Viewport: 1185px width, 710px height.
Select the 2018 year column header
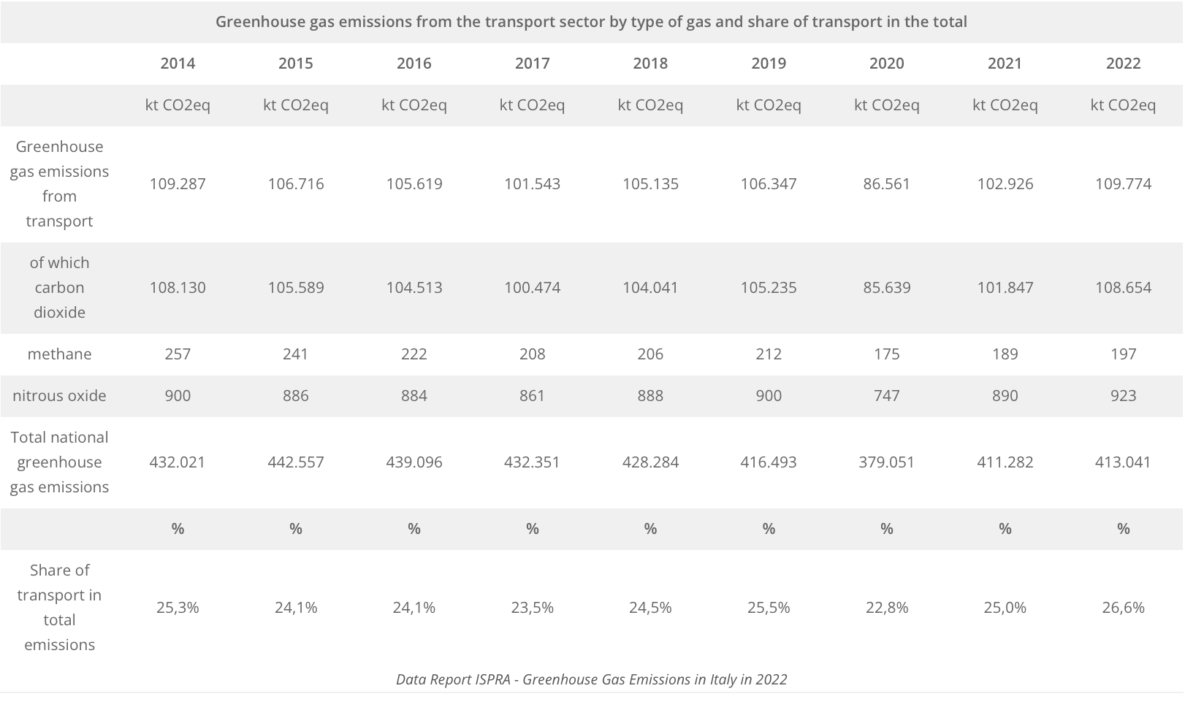coord(650,64)
